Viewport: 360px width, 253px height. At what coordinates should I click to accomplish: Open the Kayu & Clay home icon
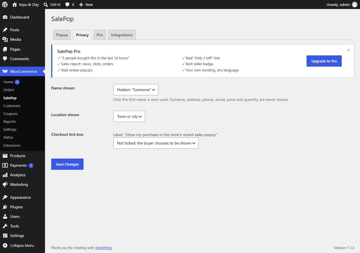(15, 4)
